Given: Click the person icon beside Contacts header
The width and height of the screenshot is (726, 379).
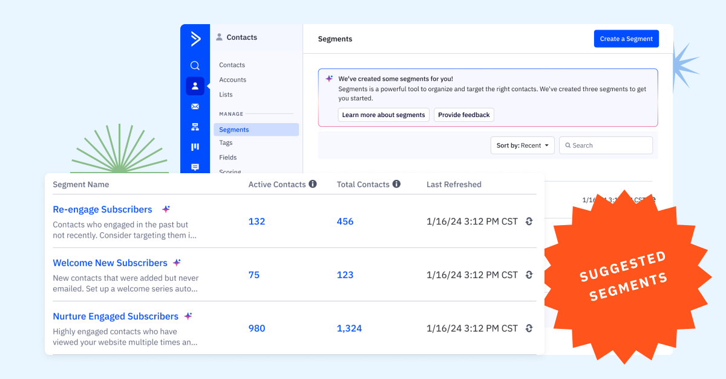Looking at the screenshot, I should (219, 37).
